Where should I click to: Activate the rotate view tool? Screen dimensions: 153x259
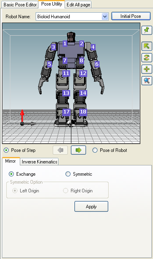pyautogui.click(x=147, y=58)
